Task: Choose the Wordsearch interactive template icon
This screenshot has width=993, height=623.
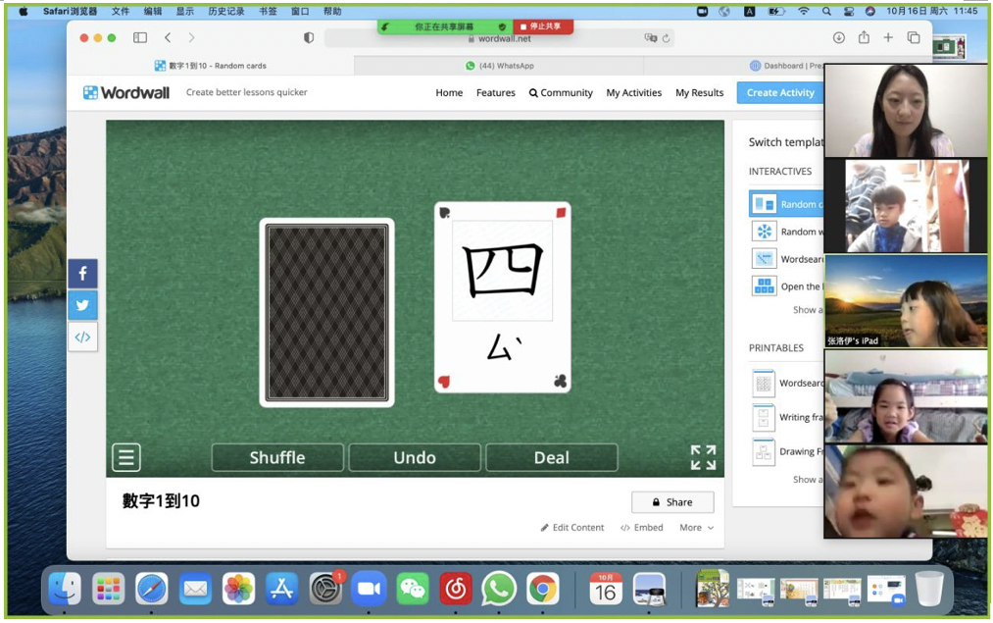Action: (764, 259)
